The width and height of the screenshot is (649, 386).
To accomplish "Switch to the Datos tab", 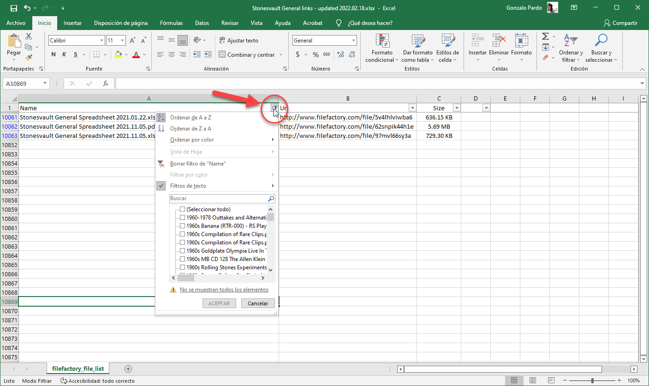I will 202,23.
